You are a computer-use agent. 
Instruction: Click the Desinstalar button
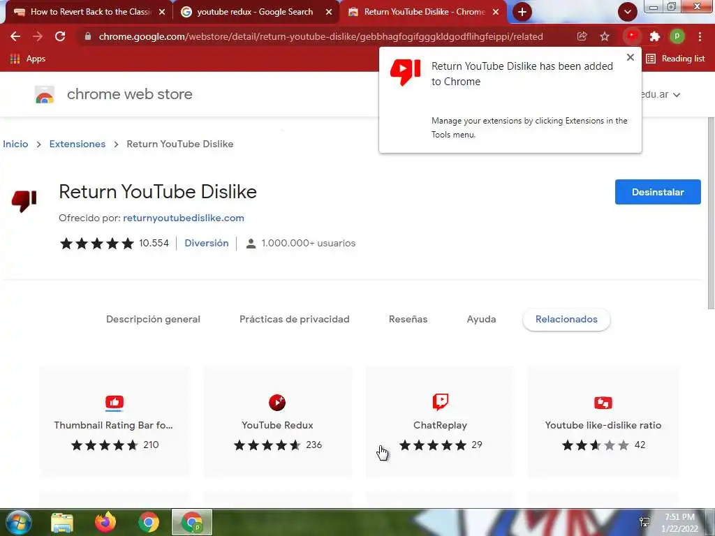coord(658,192)
